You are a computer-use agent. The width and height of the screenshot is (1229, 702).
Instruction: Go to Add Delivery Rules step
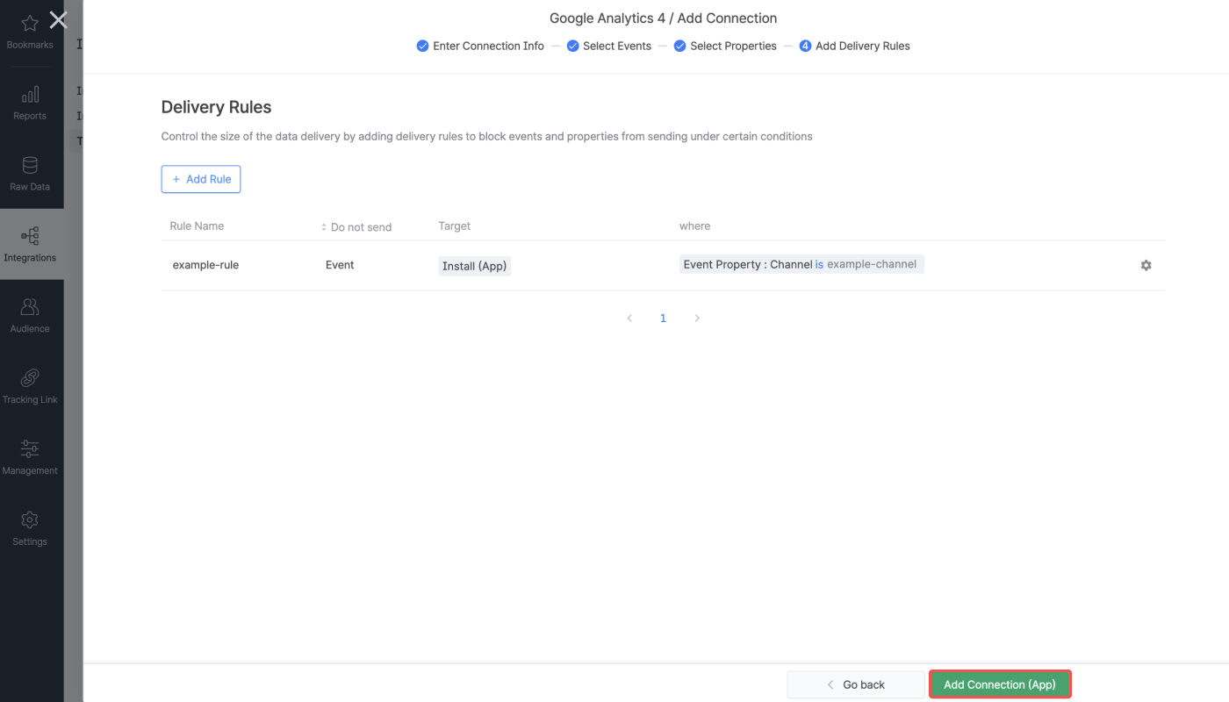click(854, 46)
